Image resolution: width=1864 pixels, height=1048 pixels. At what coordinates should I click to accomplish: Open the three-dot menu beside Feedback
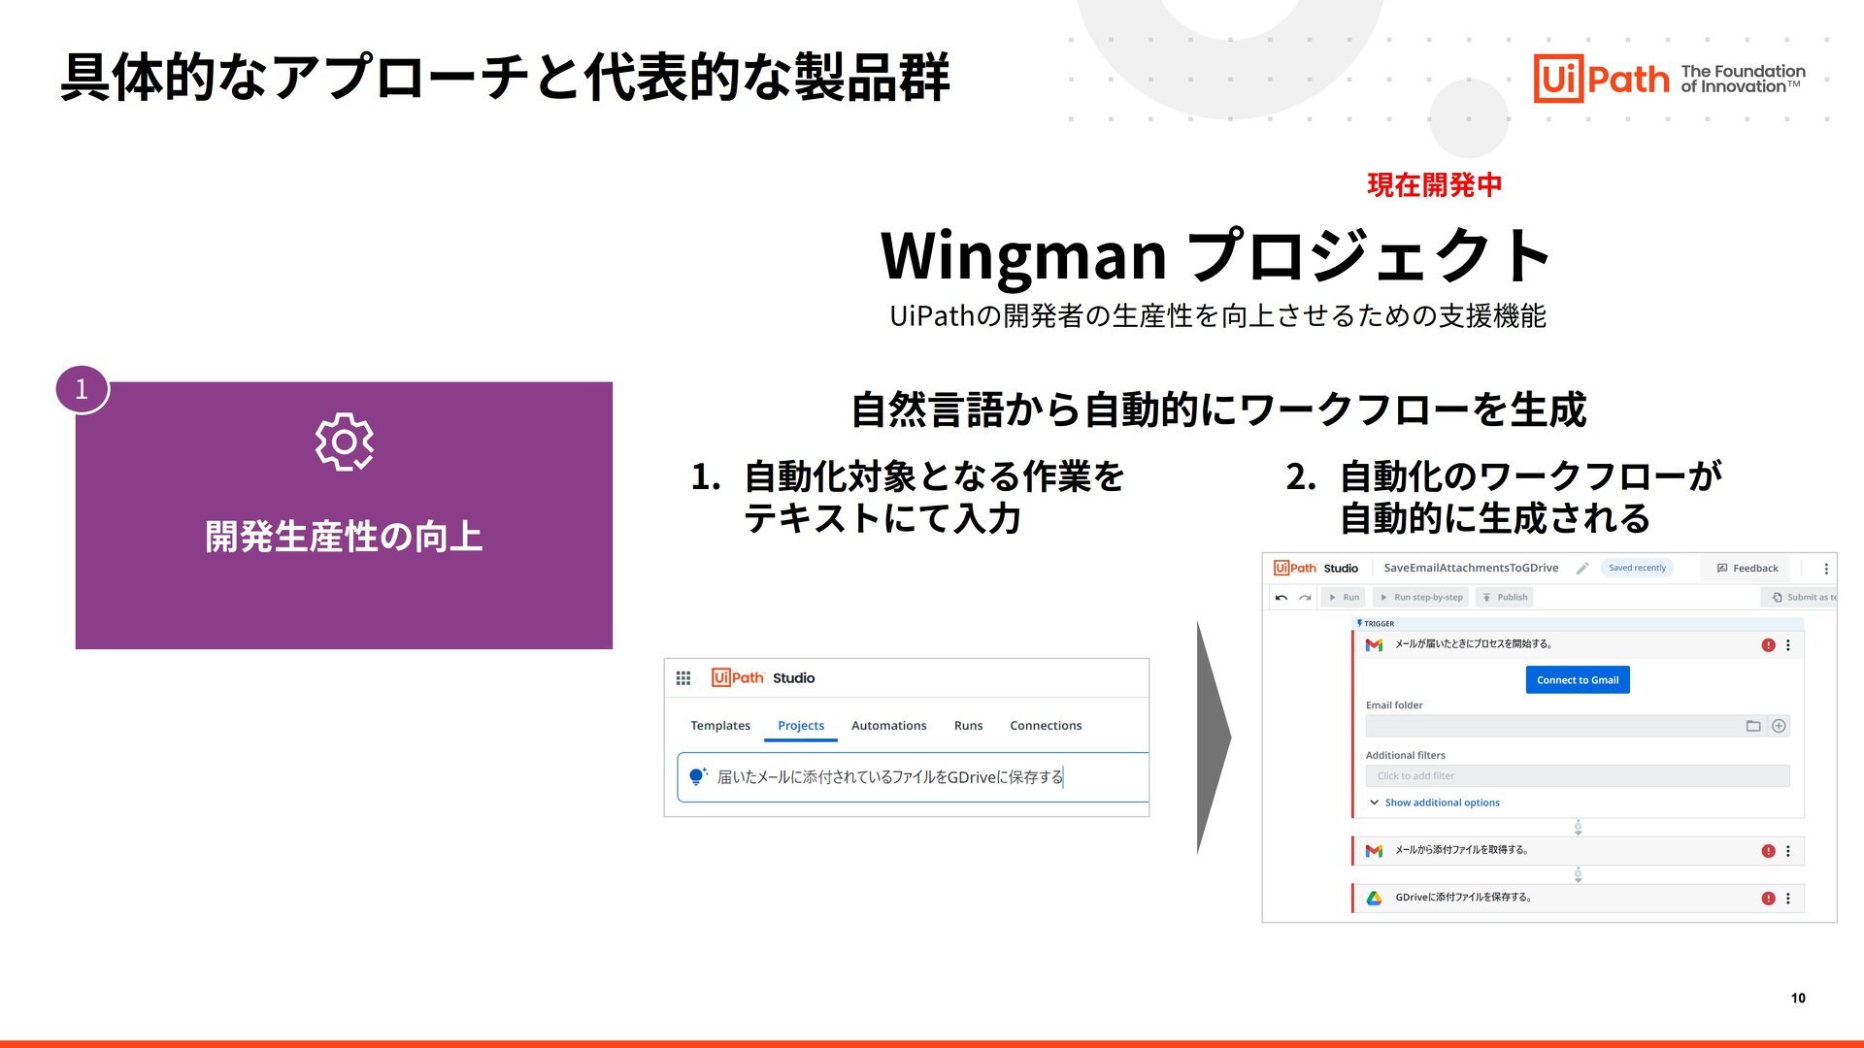click(x=1826, y=569)
